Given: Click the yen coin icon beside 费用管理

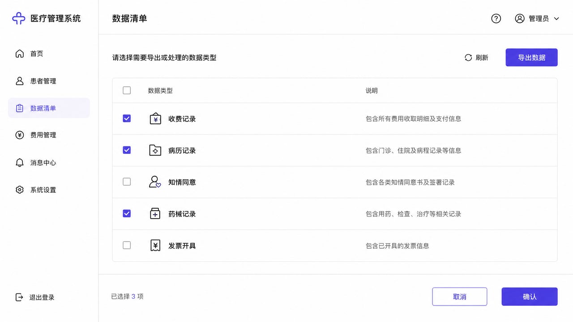Looking at the screenshot, I should (20, 135).
